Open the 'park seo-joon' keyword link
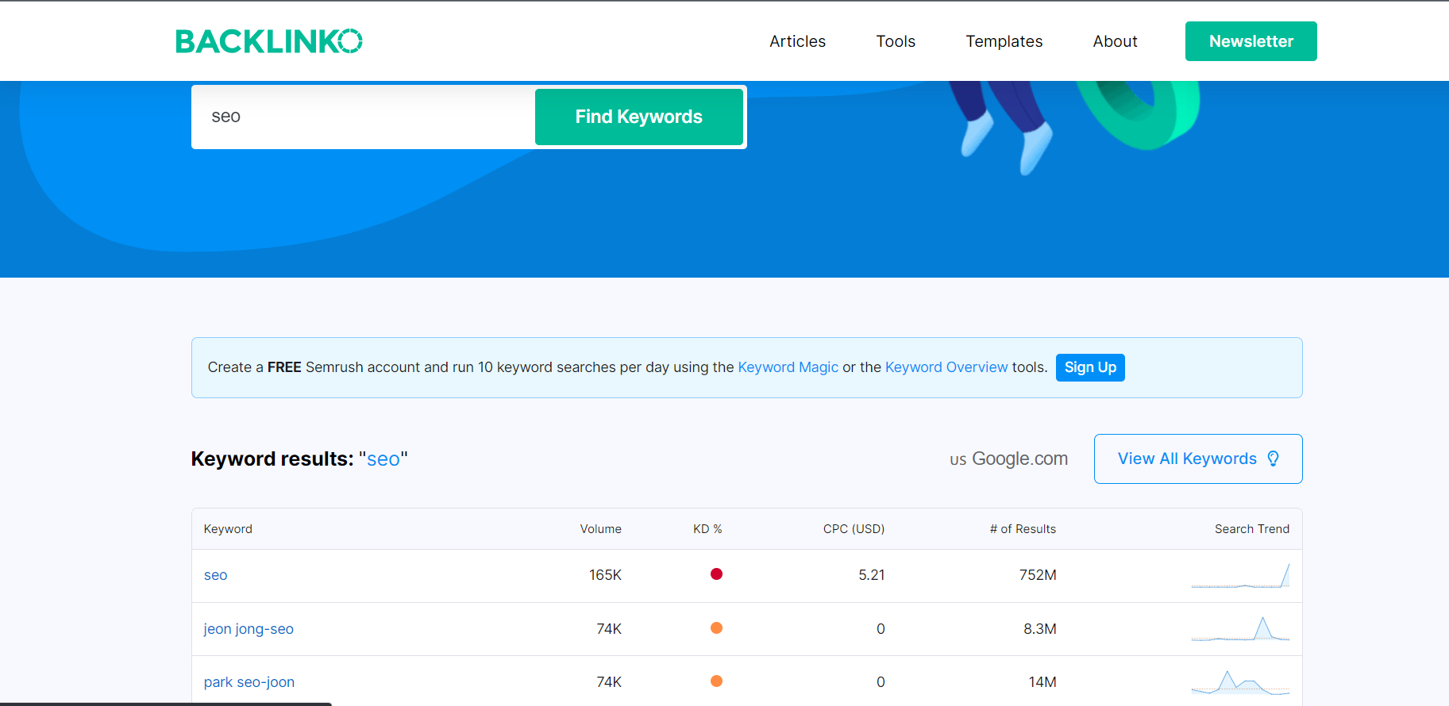This screenshot has height=706, width=1449. [x=249, y=682]
